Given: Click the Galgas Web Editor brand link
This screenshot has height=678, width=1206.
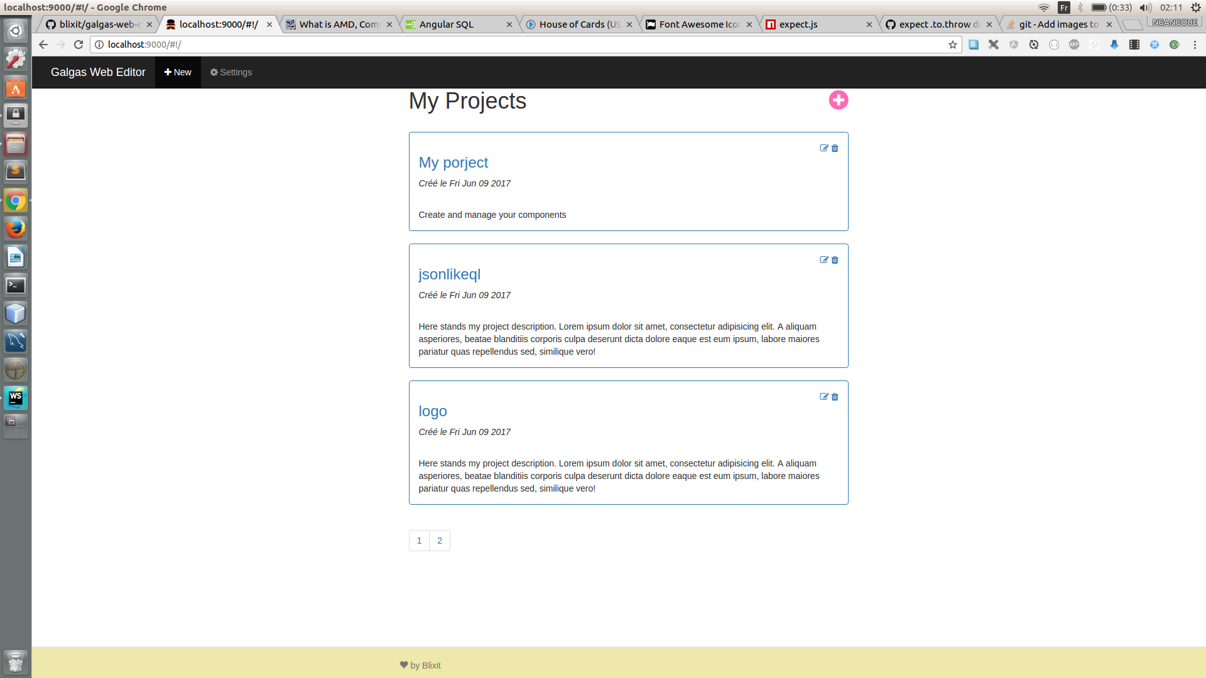Looking at the screenshot, I should tap(98, 72).
